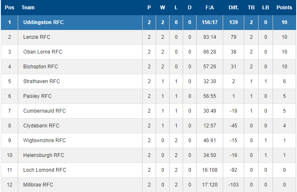This screenshot has width=297, height=192.
Task: Click Uddingston's 156:17 score cell
Action: point(210,22)
